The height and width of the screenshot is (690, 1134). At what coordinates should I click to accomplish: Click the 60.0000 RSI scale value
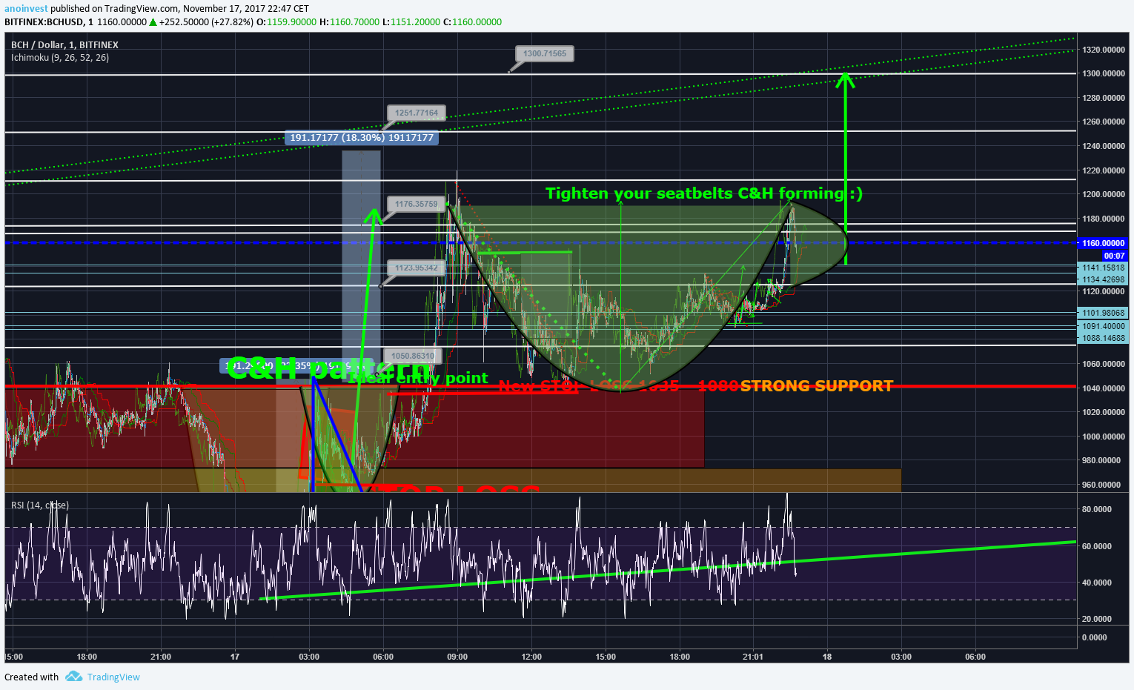1096,546
